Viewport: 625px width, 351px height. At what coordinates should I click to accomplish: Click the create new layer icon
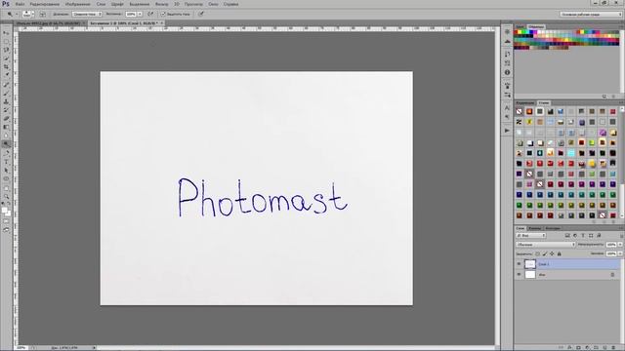(604, 348)
